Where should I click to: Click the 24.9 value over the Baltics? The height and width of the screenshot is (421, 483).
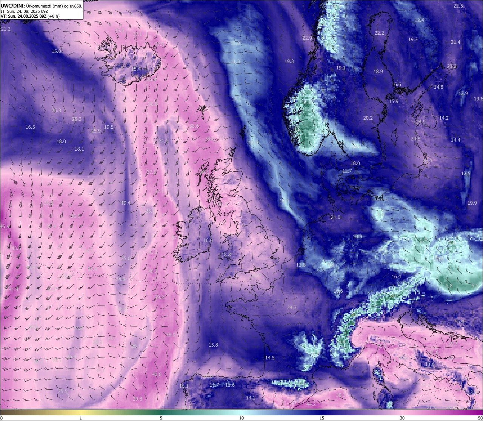click(420, 122)
